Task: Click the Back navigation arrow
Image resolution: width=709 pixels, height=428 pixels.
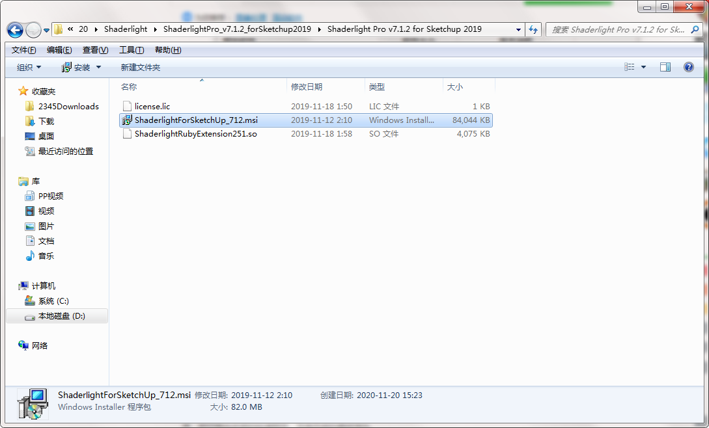Action: (x=15, y=31)
